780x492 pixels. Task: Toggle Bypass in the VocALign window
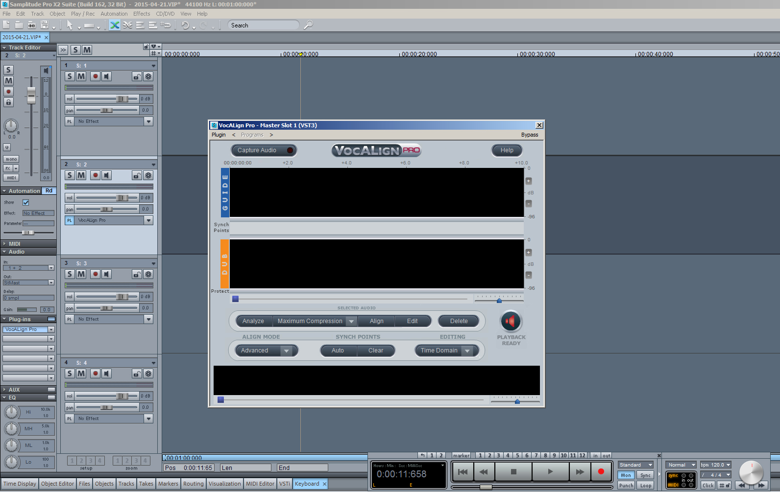click(x=530, y=135)
